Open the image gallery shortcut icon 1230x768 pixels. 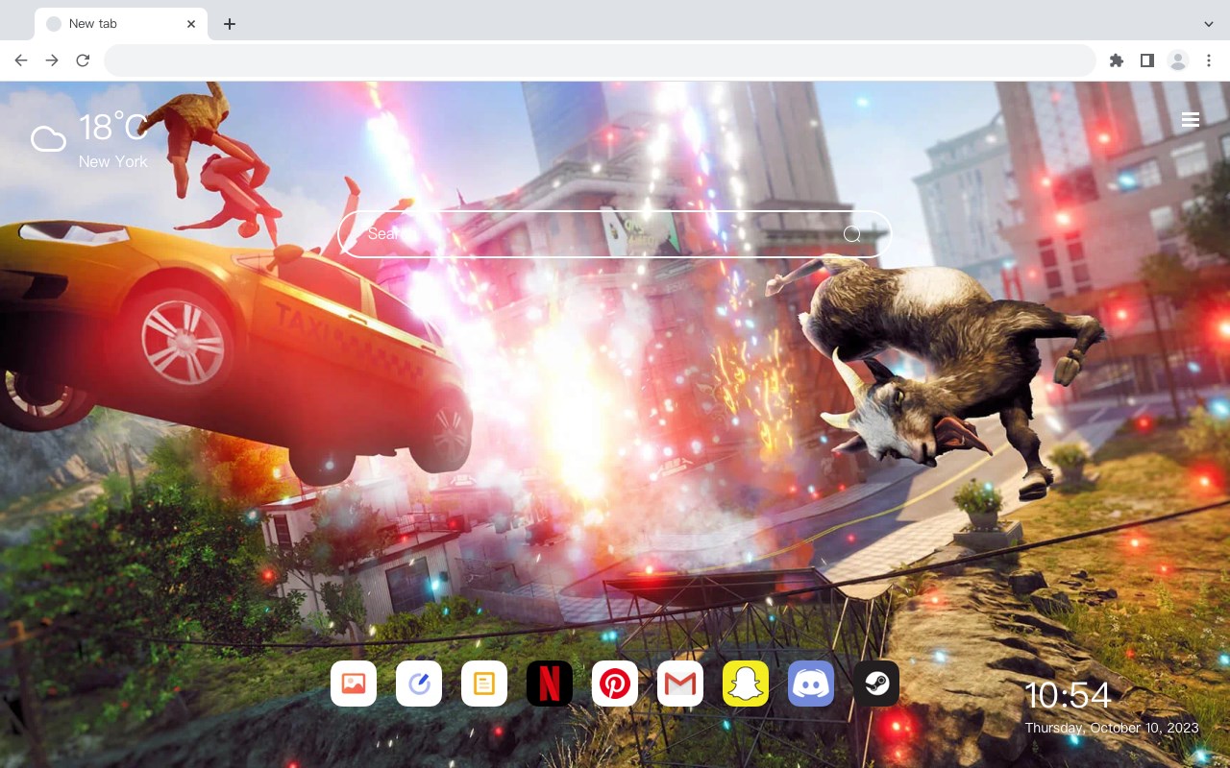[354, 684]
